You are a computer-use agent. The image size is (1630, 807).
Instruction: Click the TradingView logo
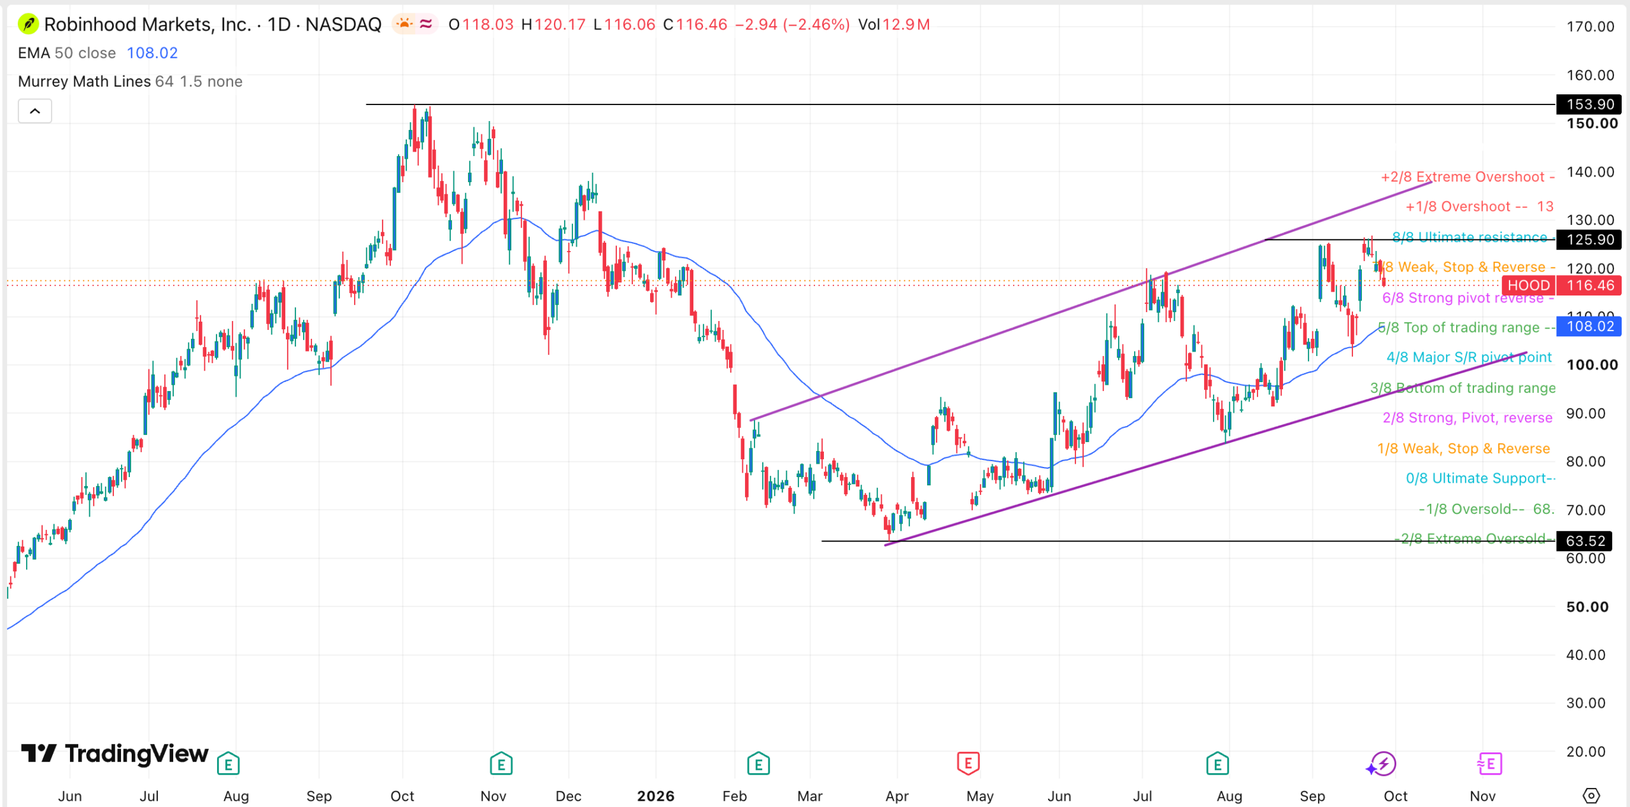click(x=115, y=753)
